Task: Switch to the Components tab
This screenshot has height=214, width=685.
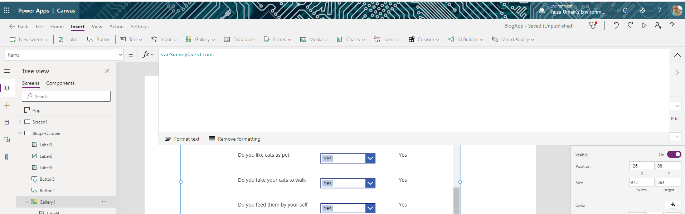Action: [60, 83]
